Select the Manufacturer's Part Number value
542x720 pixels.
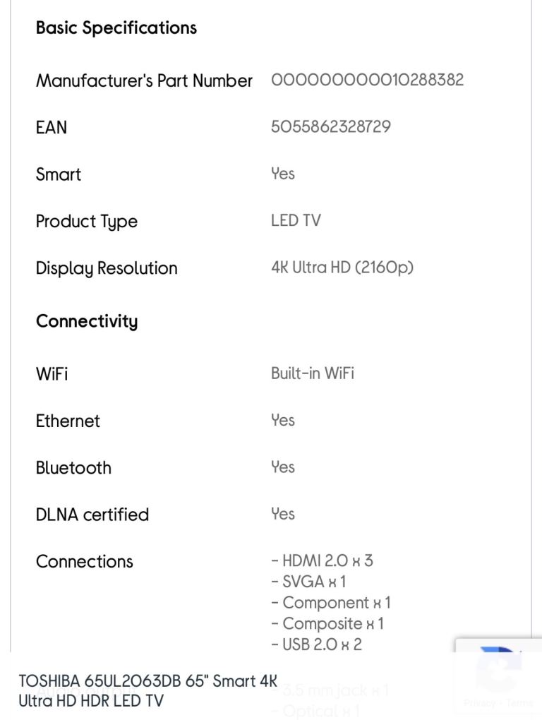(x=367, y=80)
